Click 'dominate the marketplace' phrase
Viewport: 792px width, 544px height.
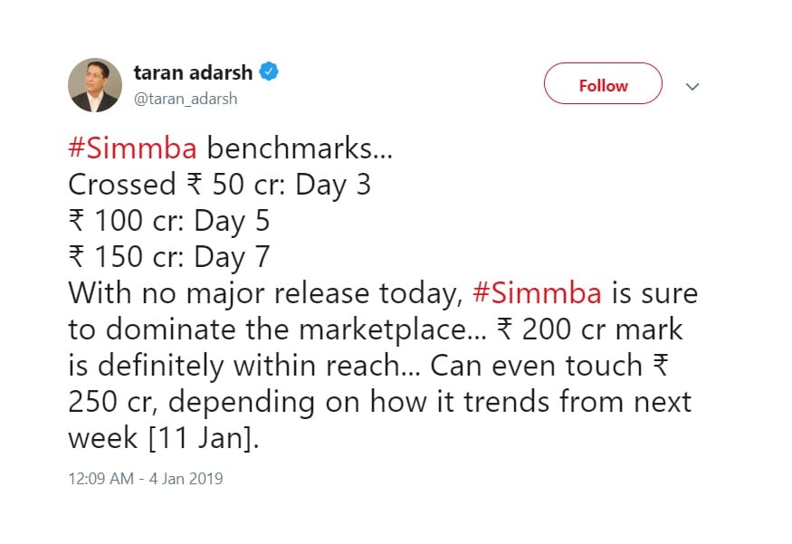286,329
